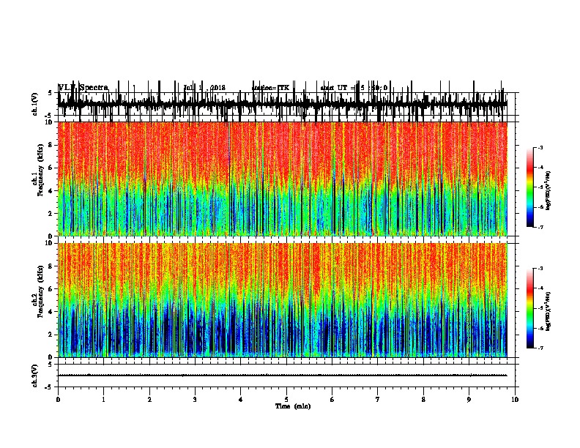Select the "-4" label on ch.2 color bar
580x448 pixels.
click(x=540, y=288)
